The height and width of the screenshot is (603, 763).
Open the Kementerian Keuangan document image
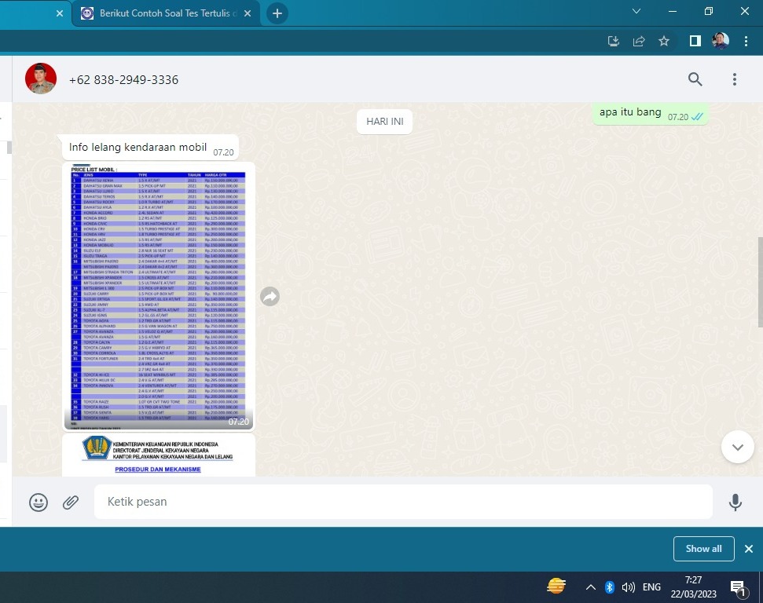[x=158, y=455]
